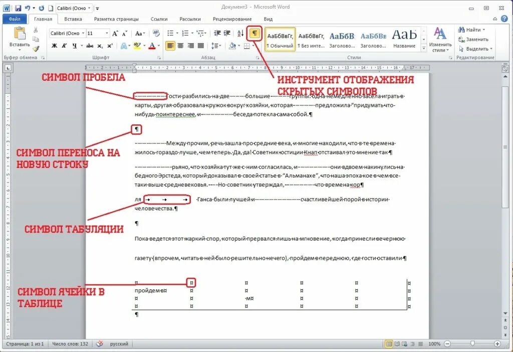Paste using the Вставить clipboard icon

click(20, 34)
